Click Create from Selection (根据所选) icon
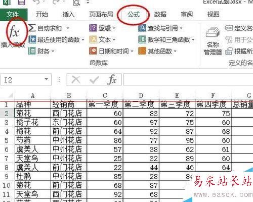253x202 pixels. pyautogui.click(x=229, y=51)
